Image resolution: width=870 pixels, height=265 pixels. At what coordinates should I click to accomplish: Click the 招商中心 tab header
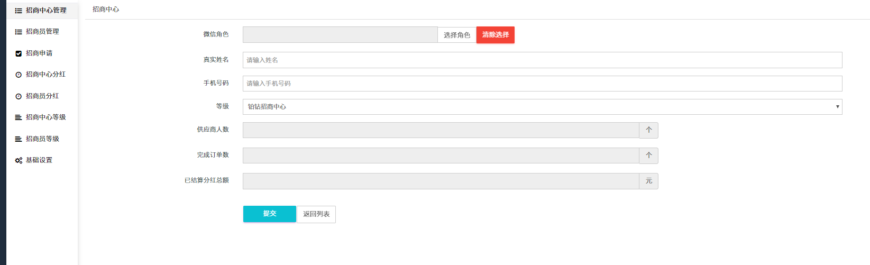tap(106, 10)
